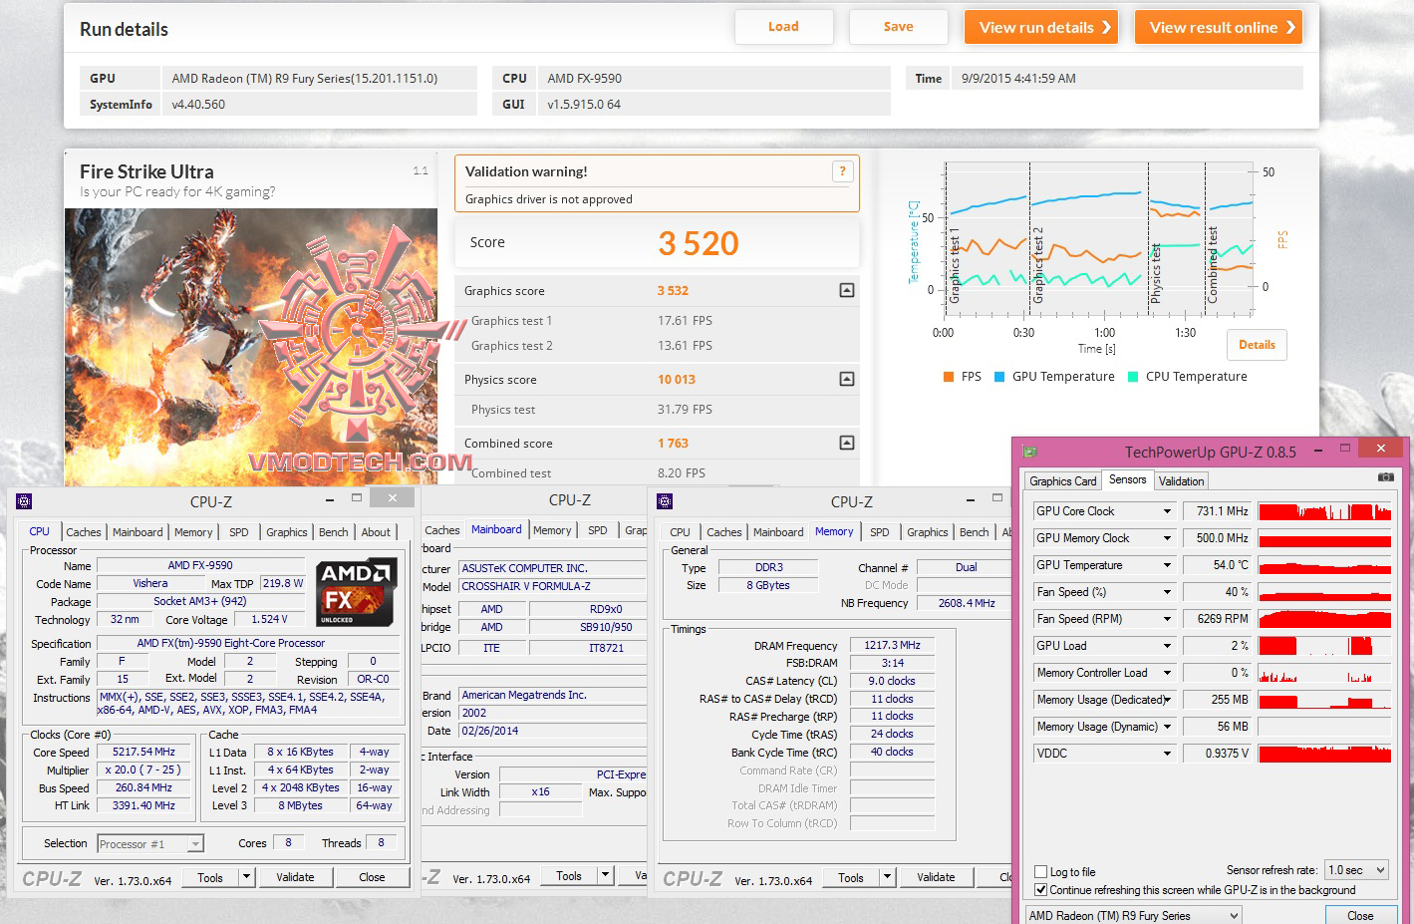Open the Processor #1 selection dropdown
1414x924 pixels.
[150, 844]
